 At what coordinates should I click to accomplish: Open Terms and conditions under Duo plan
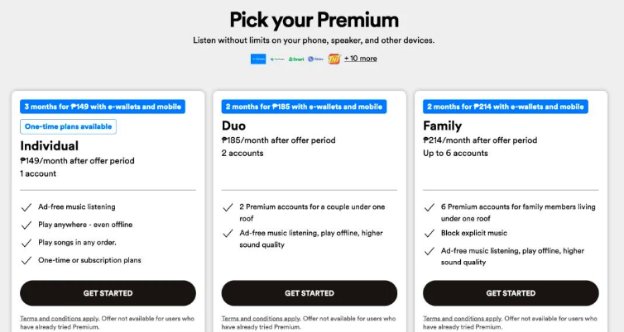point(261,319)
